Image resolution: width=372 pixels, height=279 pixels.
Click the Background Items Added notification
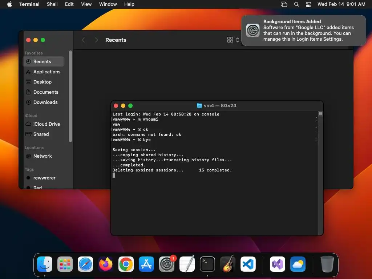tap(304, 31)
